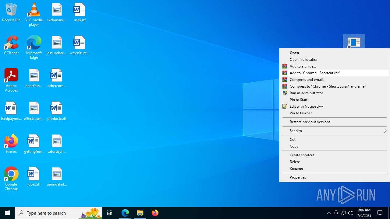Select the wayssituat... document icon
Viewport: 390px width, 219px height.
tap(80, 45)
